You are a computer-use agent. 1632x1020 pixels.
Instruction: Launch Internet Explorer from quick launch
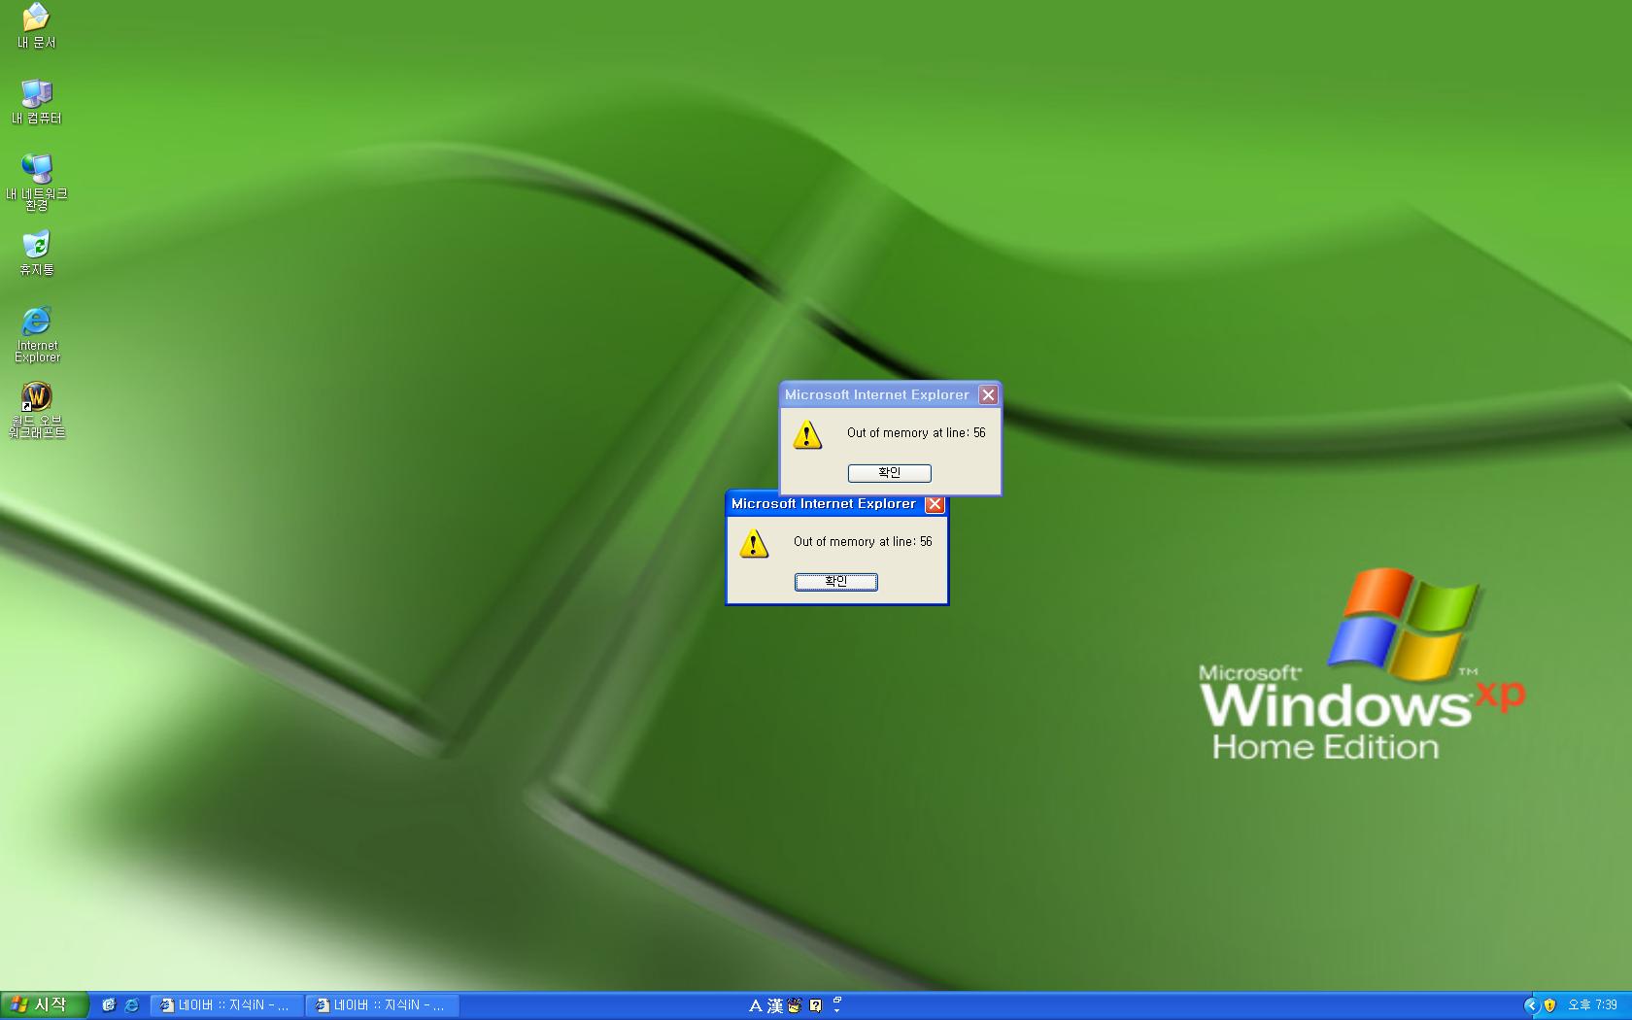pos(132,1005)
